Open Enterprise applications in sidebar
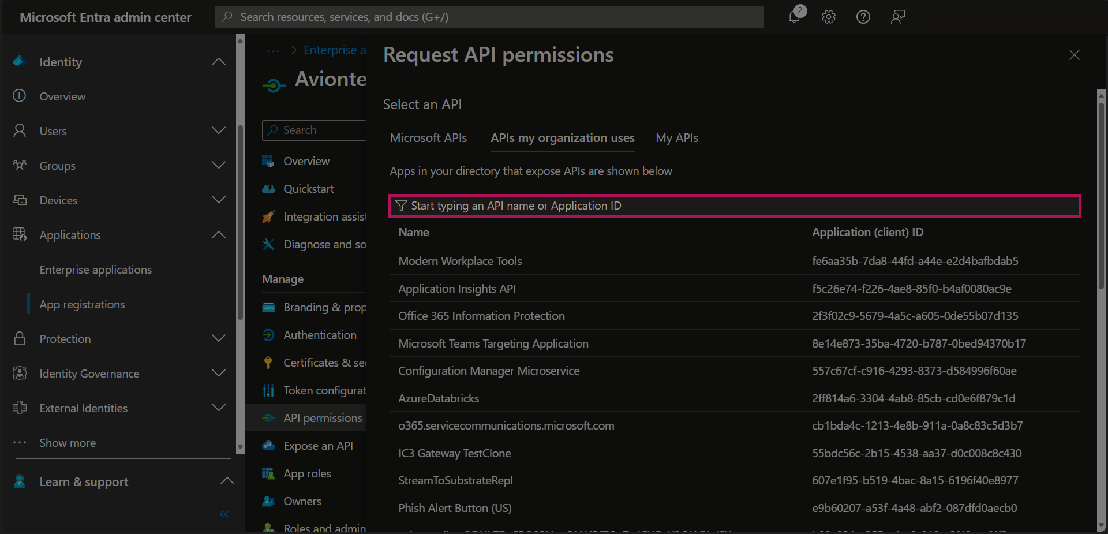 96,270
